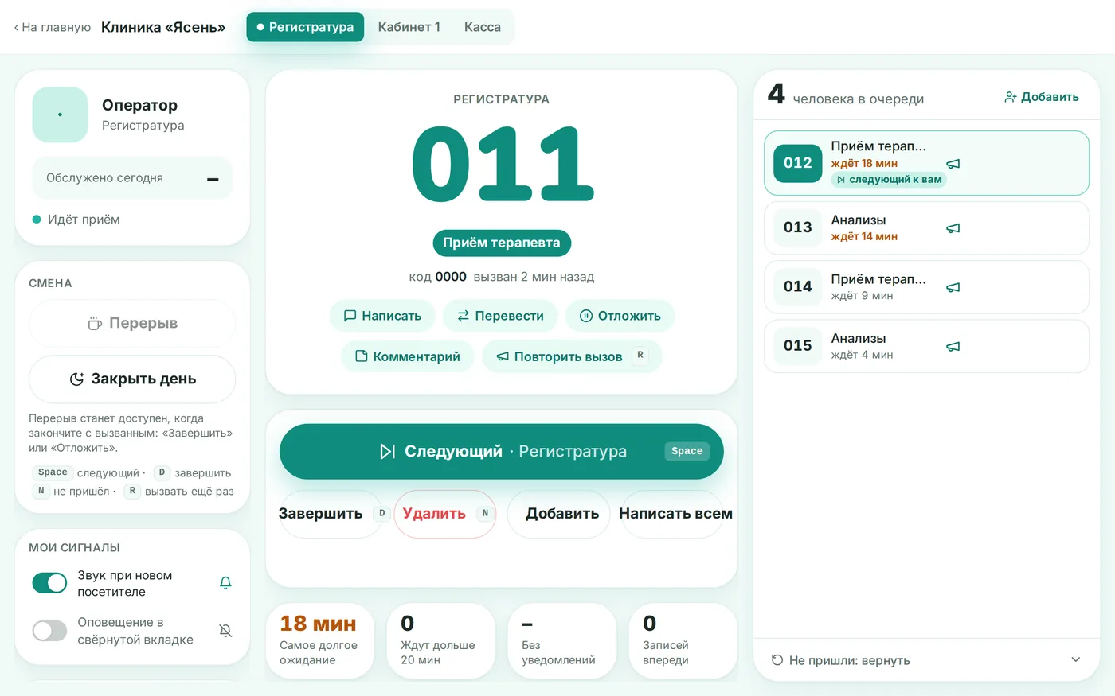Click the megaphone icon on ticket 014
The height and width of the screenshot is (696, 1115).
pyautogui.click(x=953, y=287)
